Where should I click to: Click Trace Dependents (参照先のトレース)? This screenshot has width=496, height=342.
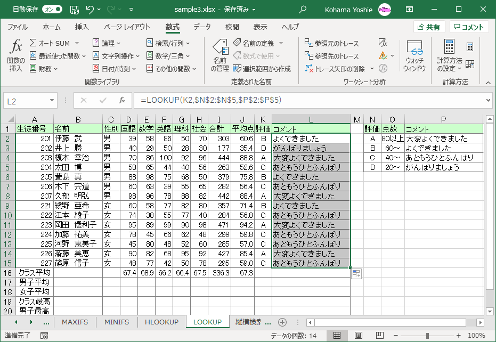coord(332,56)
